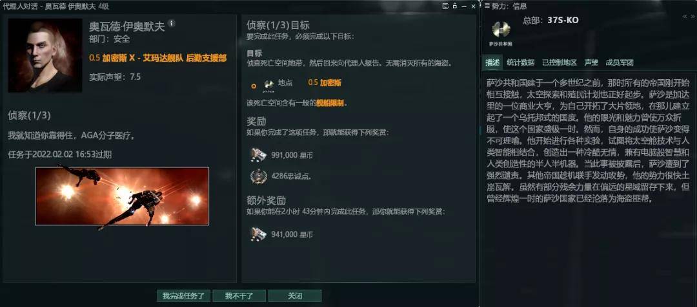697x307 pixels.
Task: Click the 991,000 星币 reward icon
Action: [x=258, y=155]
